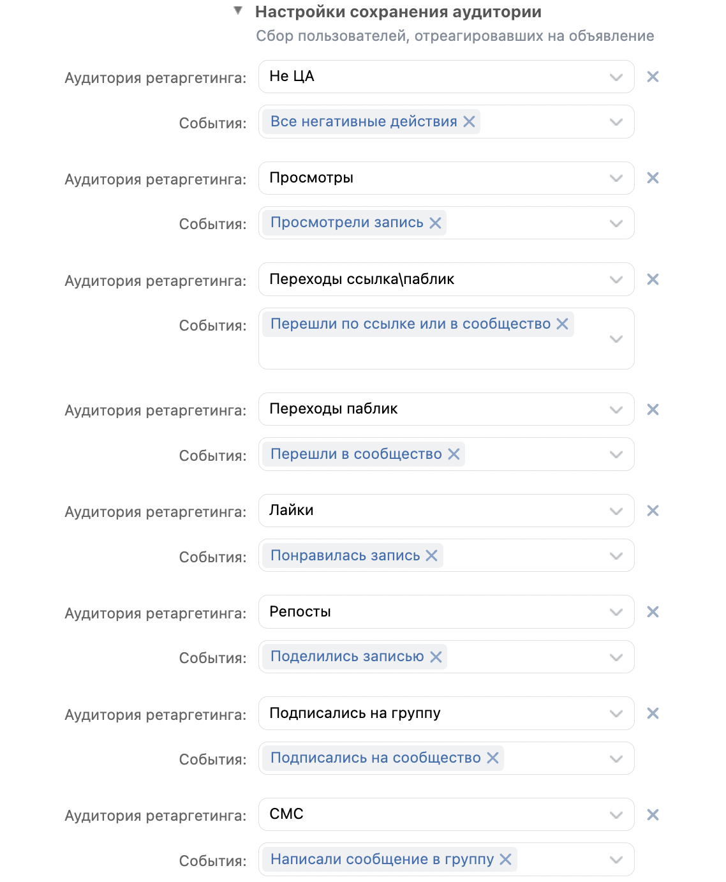The height and width of the screenshot is (882, 726).
Task: Open the 'Лайки' audience dropdown
Action: pyautogui.click(x=616, y=511)
